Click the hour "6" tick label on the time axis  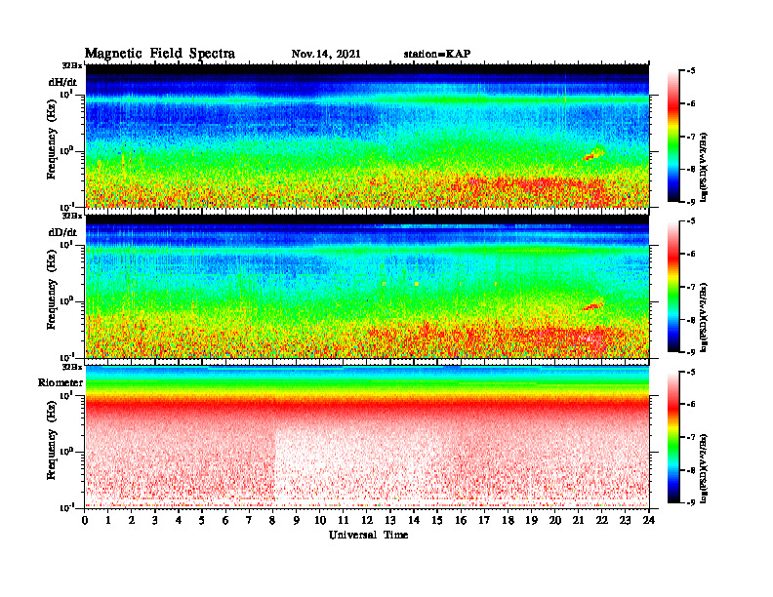[225, 520]
